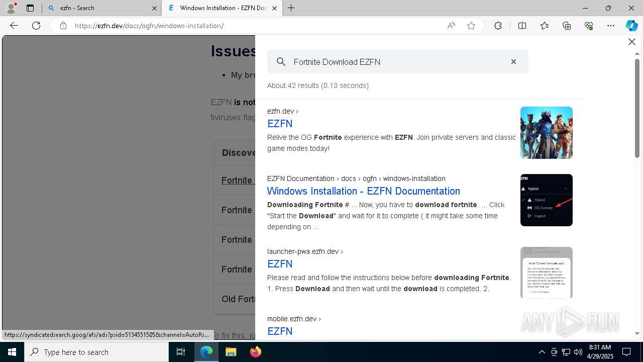Screen dimensions: 643x362
Task: Show hidden system tray icons
Action: point(542,352)
